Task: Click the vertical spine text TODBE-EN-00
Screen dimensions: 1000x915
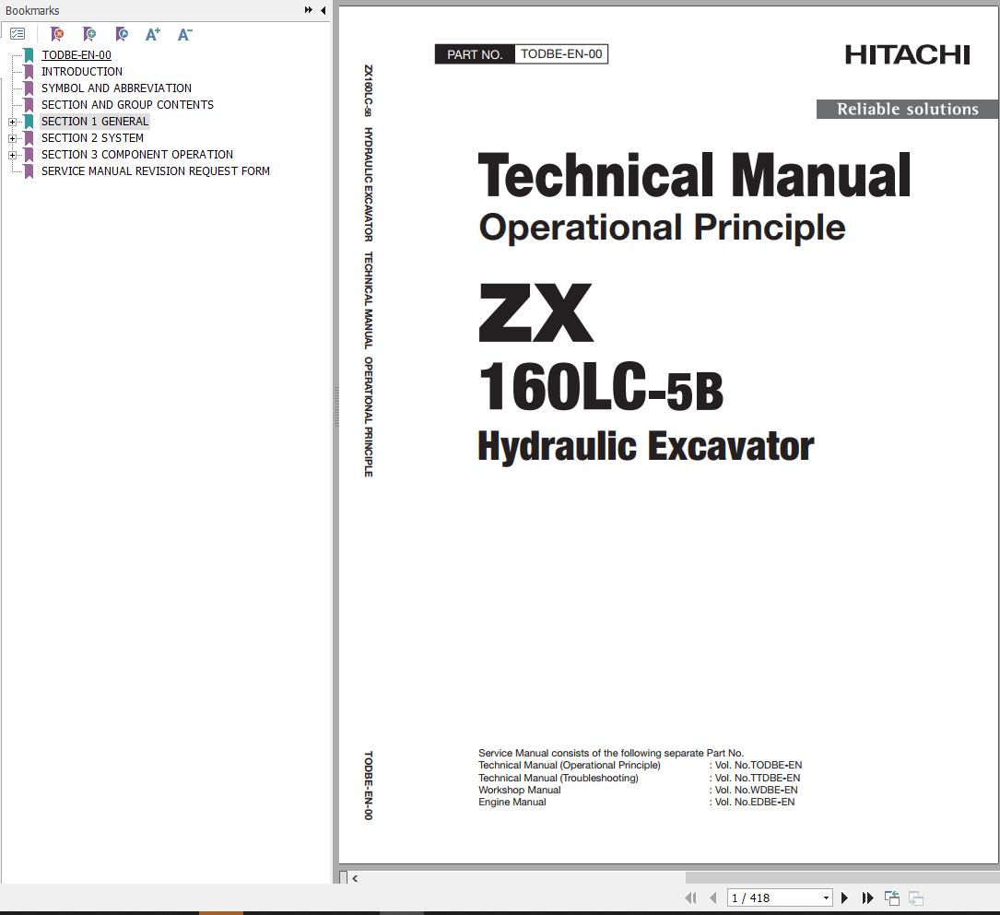Action: pos(368,785)
